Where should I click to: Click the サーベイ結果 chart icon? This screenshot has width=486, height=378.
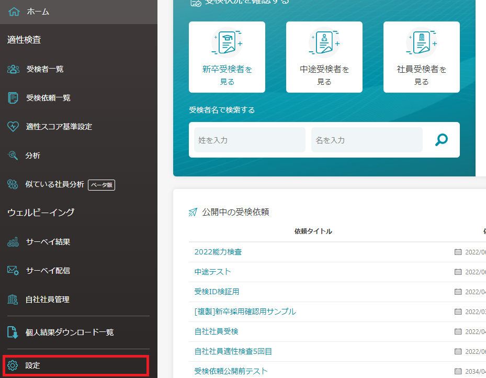tap(13, 242)
